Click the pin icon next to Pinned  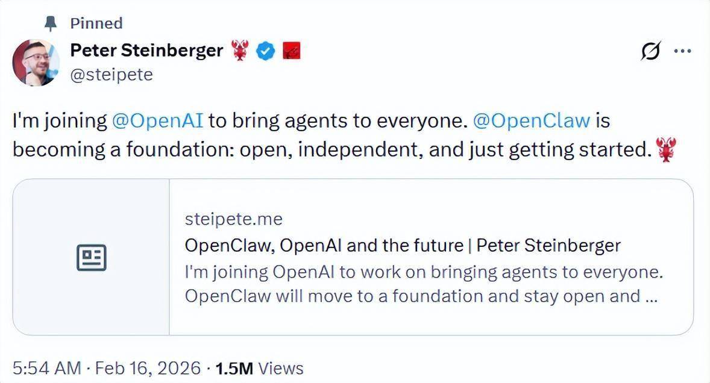(x=49, y=23)
